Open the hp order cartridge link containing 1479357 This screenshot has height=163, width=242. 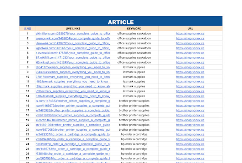pos(73,134)
